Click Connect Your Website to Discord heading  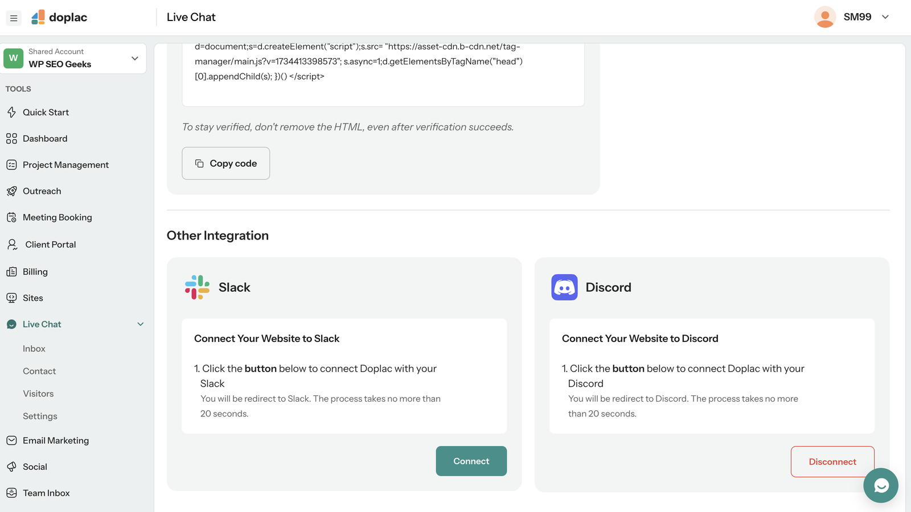pos(640,338)
